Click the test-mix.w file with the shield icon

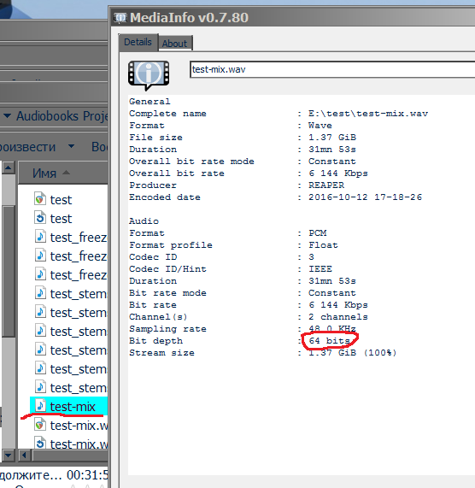tap(71, 426)
